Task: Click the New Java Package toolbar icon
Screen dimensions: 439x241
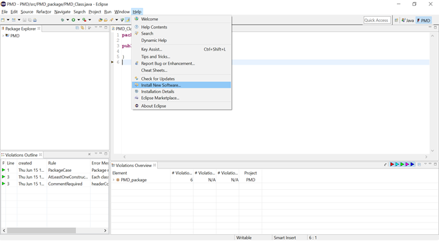Action: tap(100, 20)
